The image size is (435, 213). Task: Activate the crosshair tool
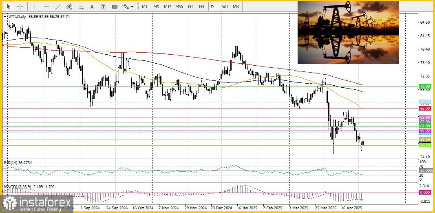(20, 7)
